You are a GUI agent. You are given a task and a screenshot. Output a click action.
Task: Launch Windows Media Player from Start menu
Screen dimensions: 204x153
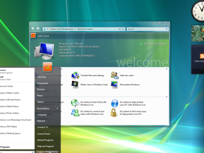(x=9, y=106)
